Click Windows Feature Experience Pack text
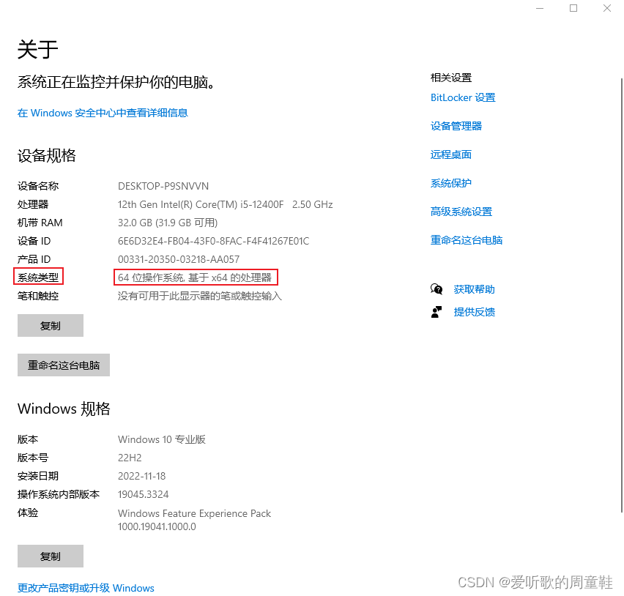 (194, 514)
